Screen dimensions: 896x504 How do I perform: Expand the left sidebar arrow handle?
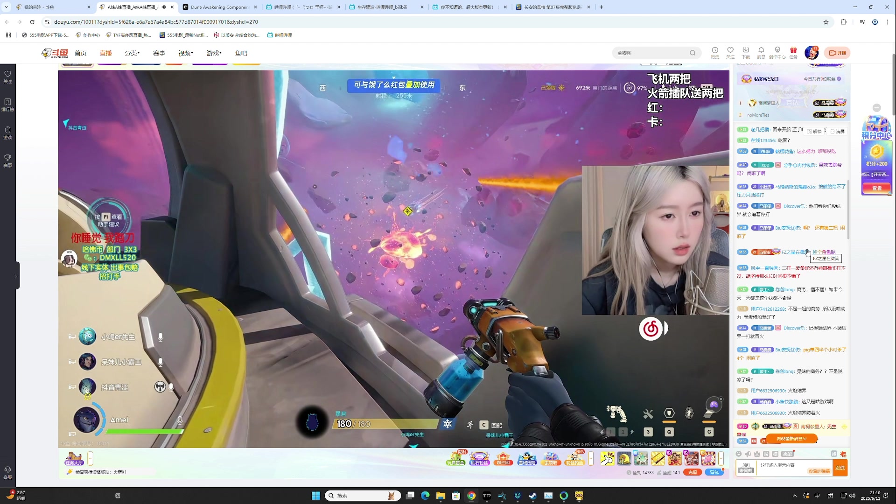[16, 276]
